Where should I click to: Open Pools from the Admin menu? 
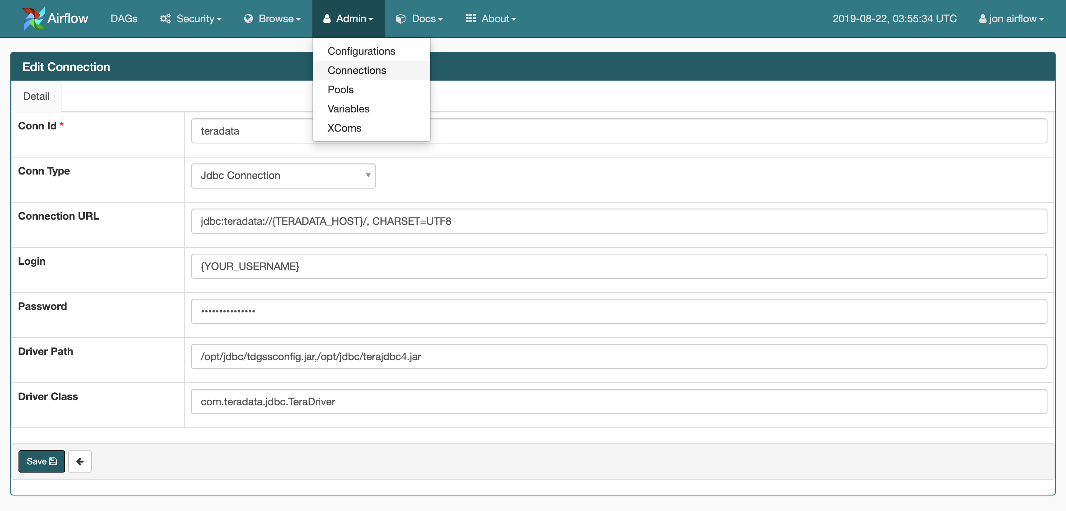(x=340, y=89)
